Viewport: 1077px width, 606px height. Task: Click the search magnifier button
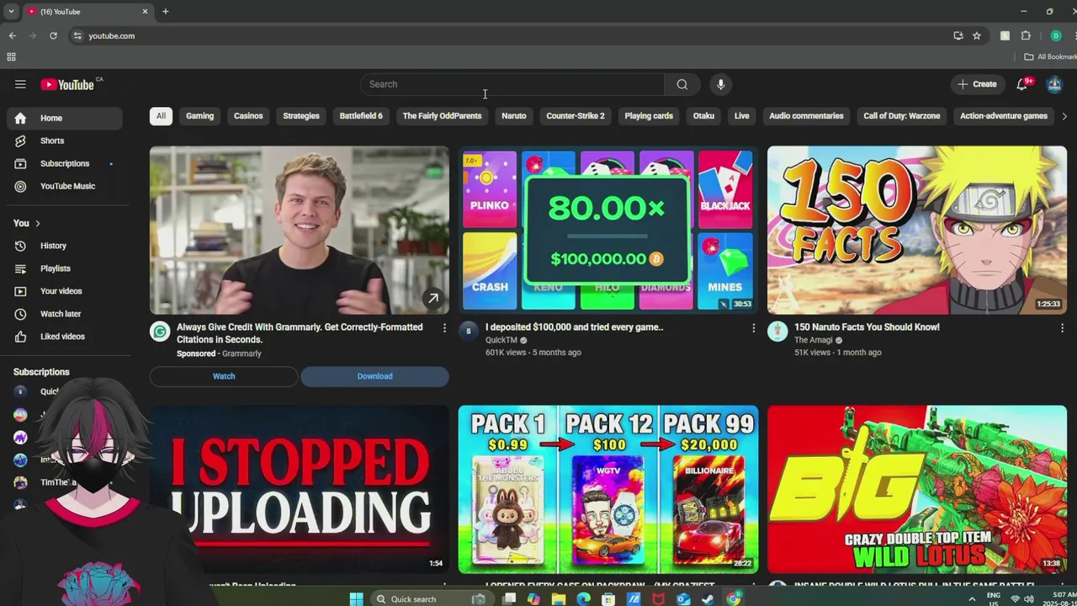tap(682, 84)
